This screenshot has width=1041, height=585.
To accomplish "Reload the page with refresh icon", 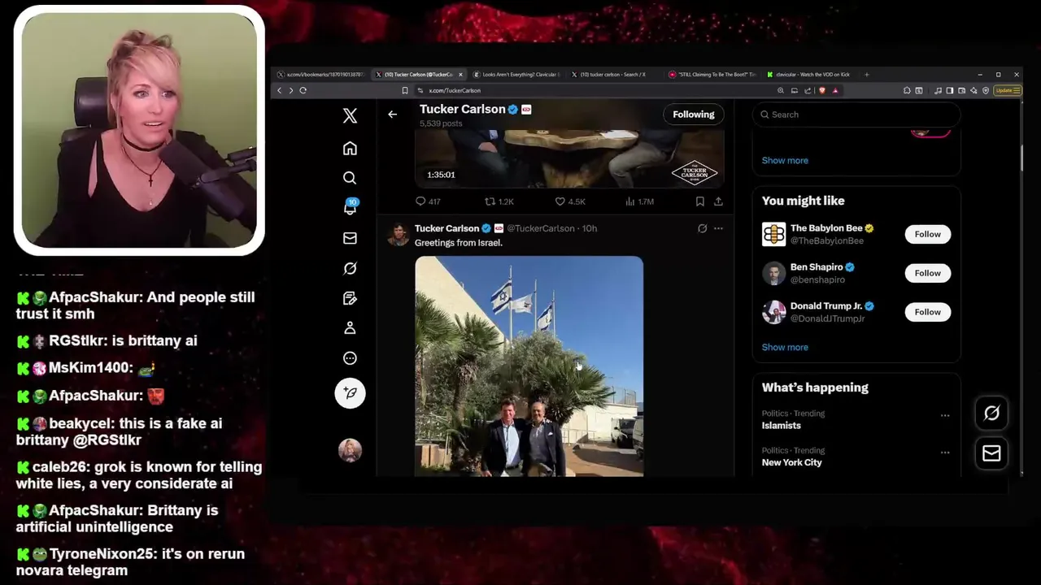I will coord(303,90).
